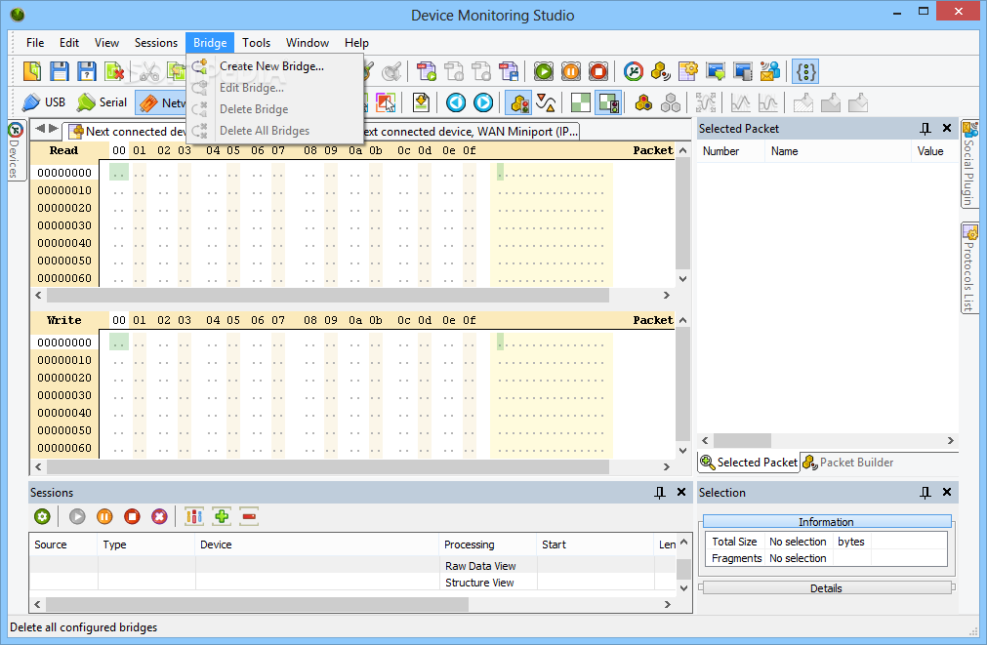Click the colored three-hexagons icon
The height and width of the screenshot is (645, 987).
(x=643, y=101)
